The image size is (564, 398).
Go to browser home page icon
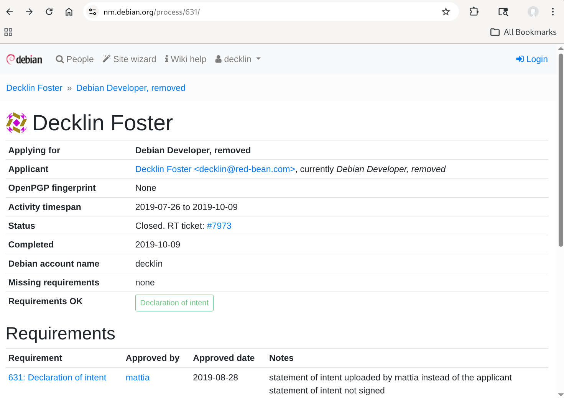pos(69,12)
